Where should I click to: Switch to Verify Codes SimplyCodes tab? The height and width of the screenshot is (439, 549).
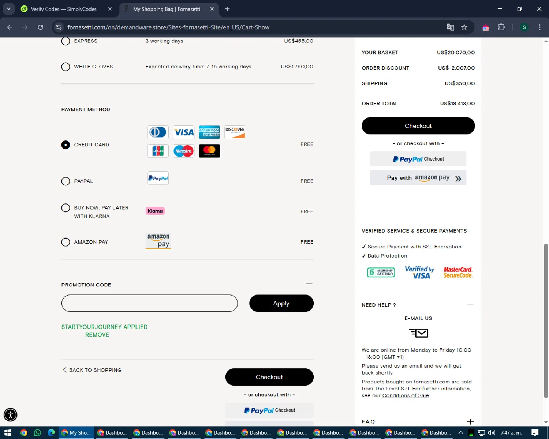(63, 9)
